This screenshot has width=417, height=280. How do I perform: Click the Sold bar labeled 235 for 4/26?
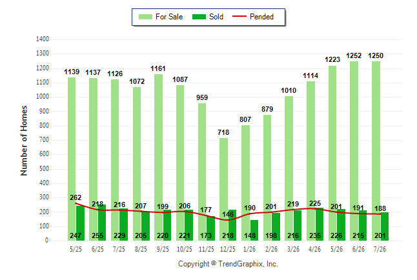click(320, 224)
